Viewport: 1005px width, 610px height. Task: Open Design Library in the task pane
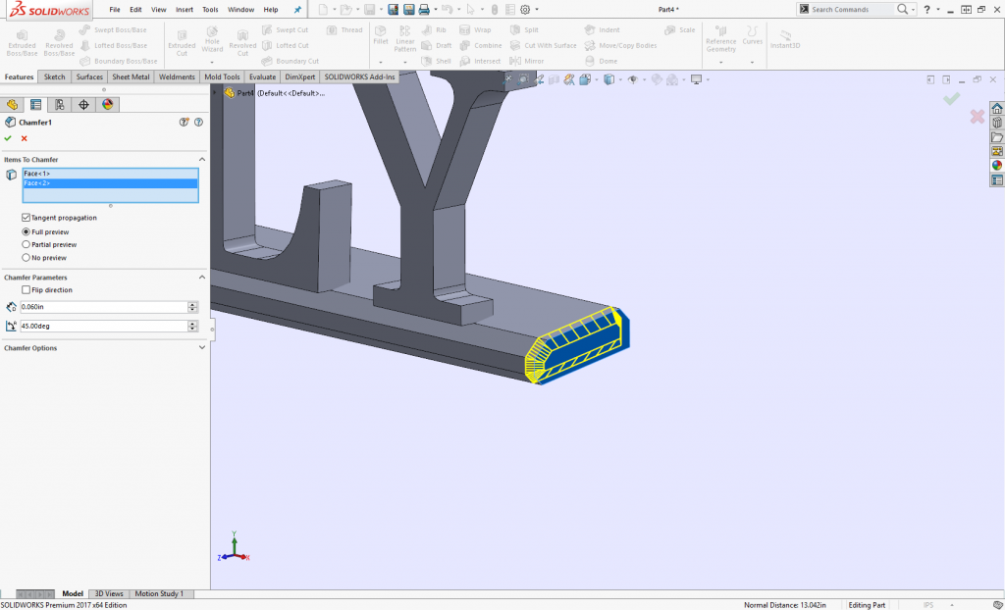tap(997, 123)
